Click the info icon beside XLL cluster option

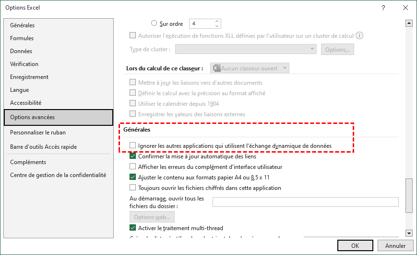[359, 35]
